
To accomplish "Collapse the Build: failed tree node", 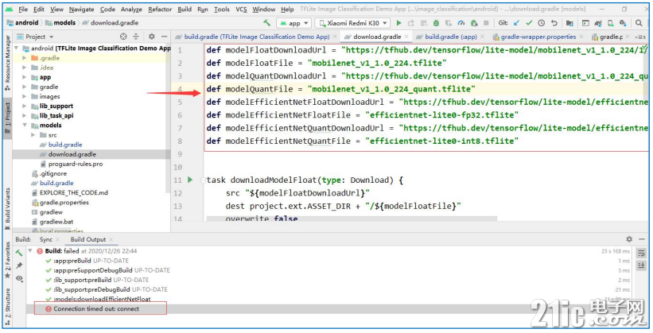I will [x=30, y=251].
